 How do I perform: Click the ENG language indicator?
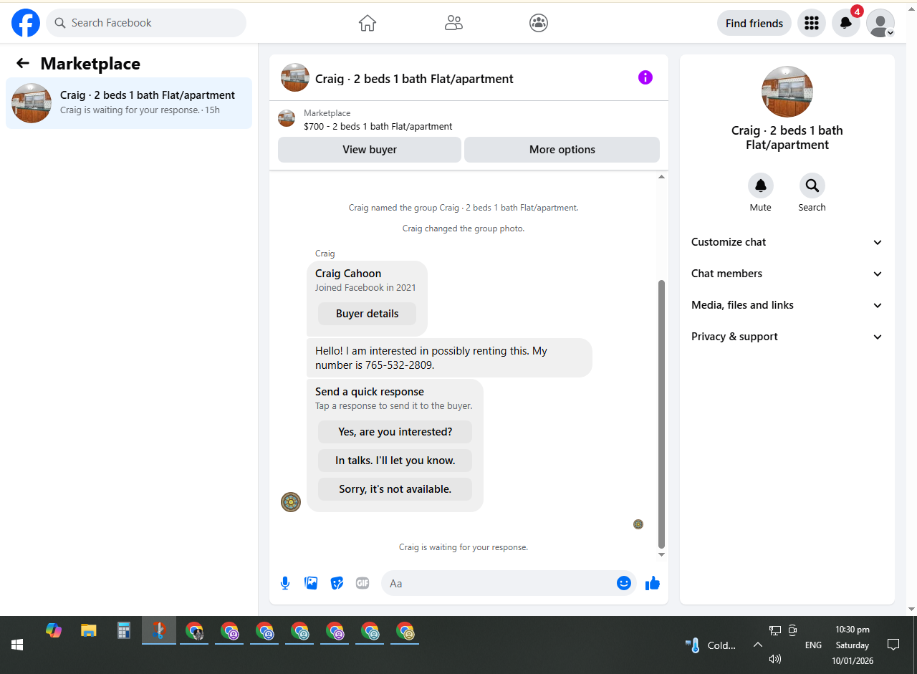tap(813, 645)
